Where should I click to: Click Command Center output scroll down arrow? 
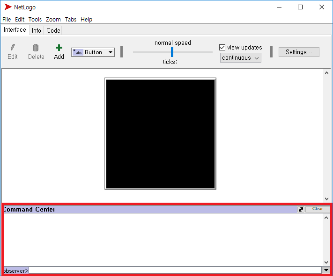[x=326, y=262]
